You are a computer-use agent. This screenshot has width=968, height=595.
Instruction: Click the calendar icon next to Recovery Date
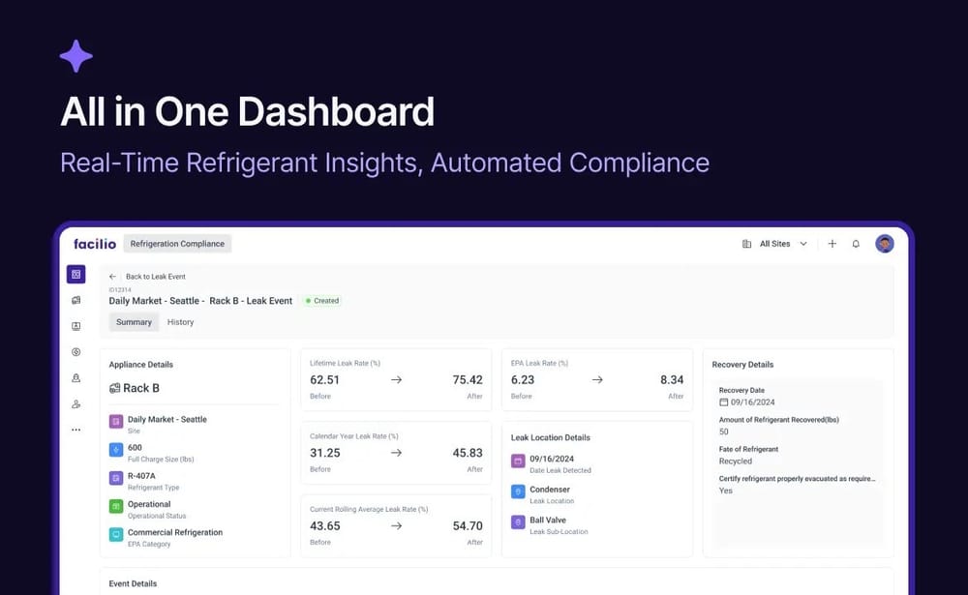pos(723,402)
